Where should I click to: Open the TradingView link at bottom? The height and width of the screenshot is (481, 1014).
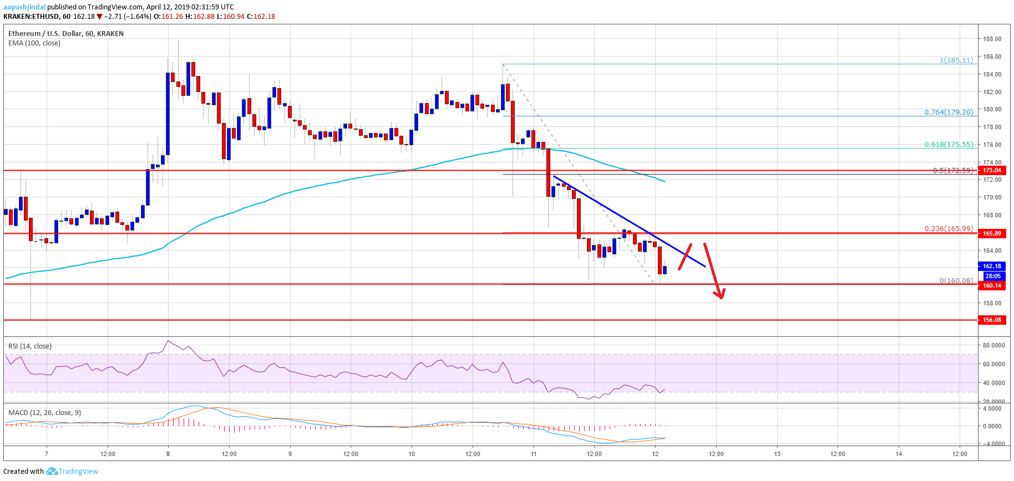click(x=78, y=472)
